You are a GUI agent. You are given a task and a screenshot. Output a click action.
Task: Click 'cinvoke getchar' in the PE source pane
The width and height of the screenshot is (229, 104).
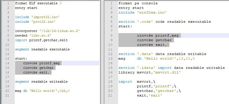coord(154,40)
